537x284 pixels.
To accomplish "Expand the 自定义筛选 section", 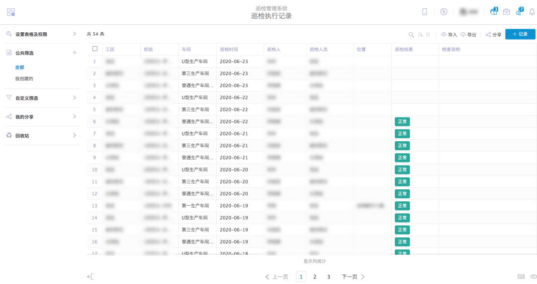I will (74, 98).
